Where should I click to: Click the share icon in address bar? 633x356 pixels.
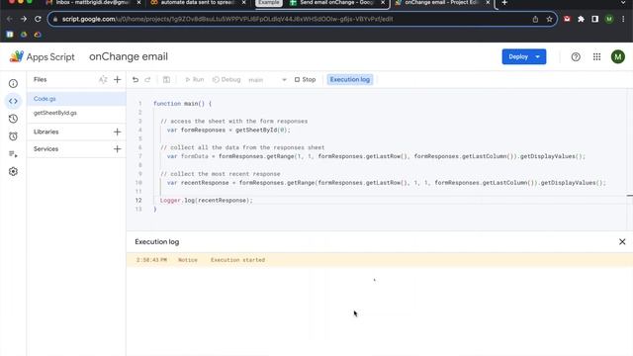535,19
